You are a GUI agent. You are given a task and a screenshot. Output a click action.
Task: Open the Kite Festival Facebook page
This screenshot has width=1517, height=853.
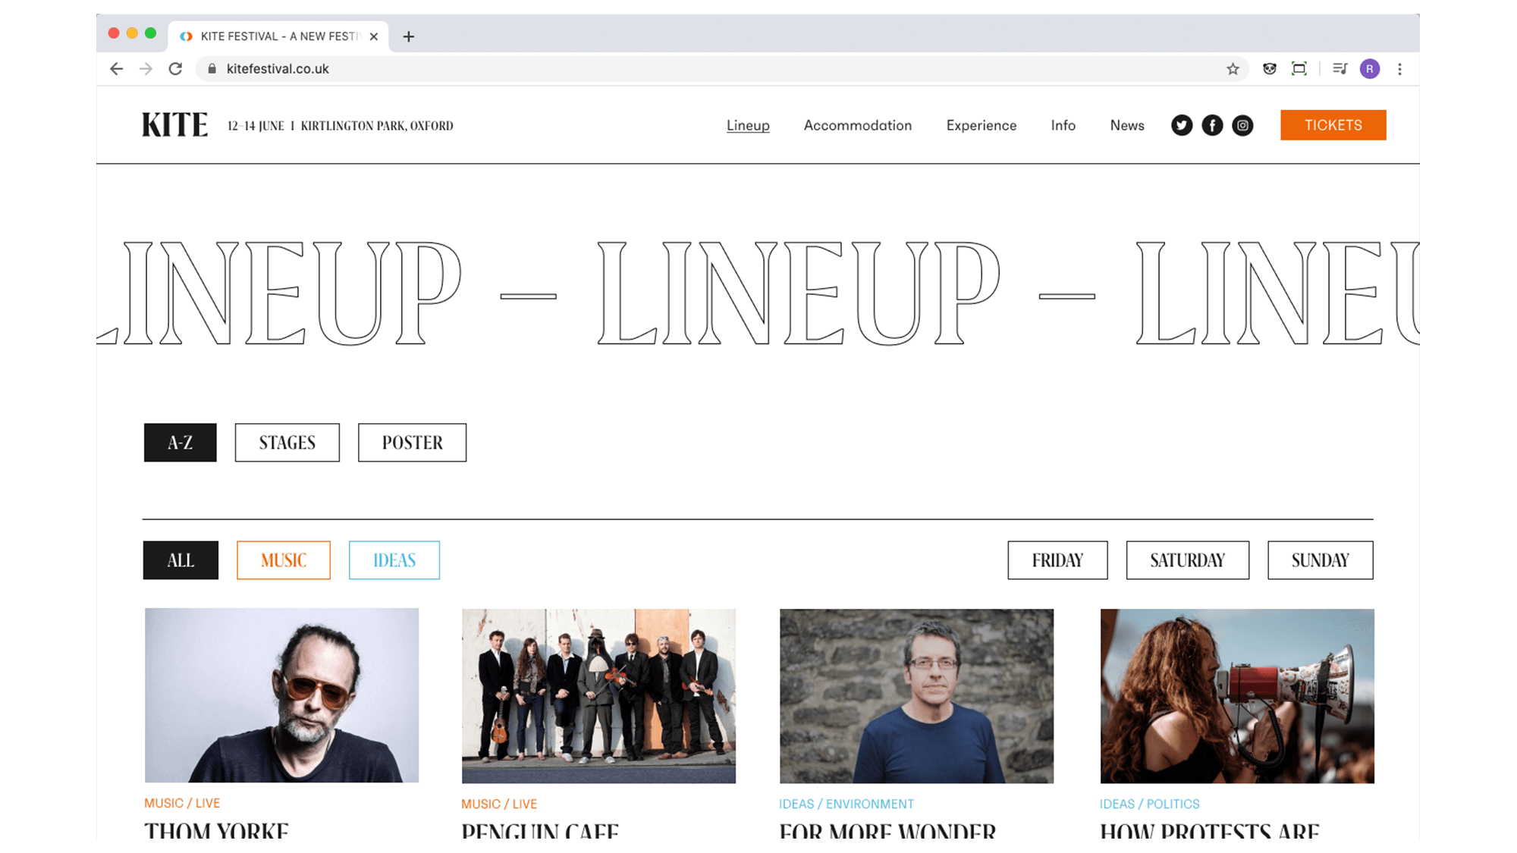point(1212,125)
